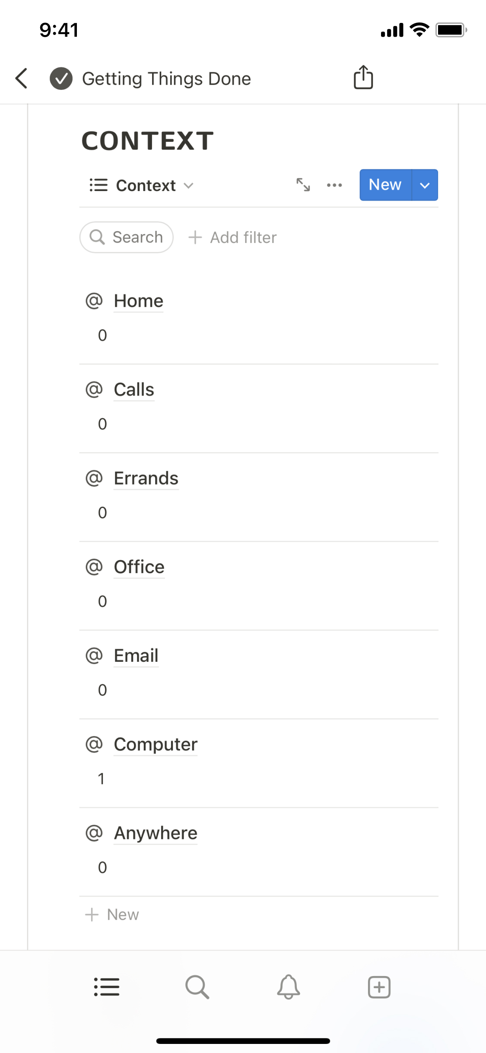Tap the expand full-page arrows icon

[303, 185]
